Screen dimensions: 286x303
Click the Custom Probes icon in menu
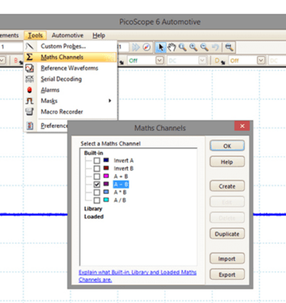click(x=29, y=46)
